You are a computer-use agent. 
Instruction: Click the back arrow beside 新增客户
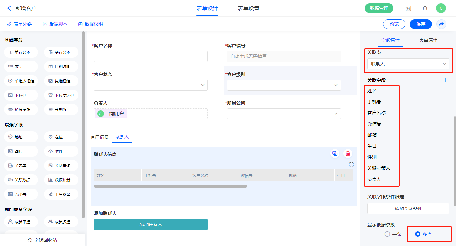[9, 8]
